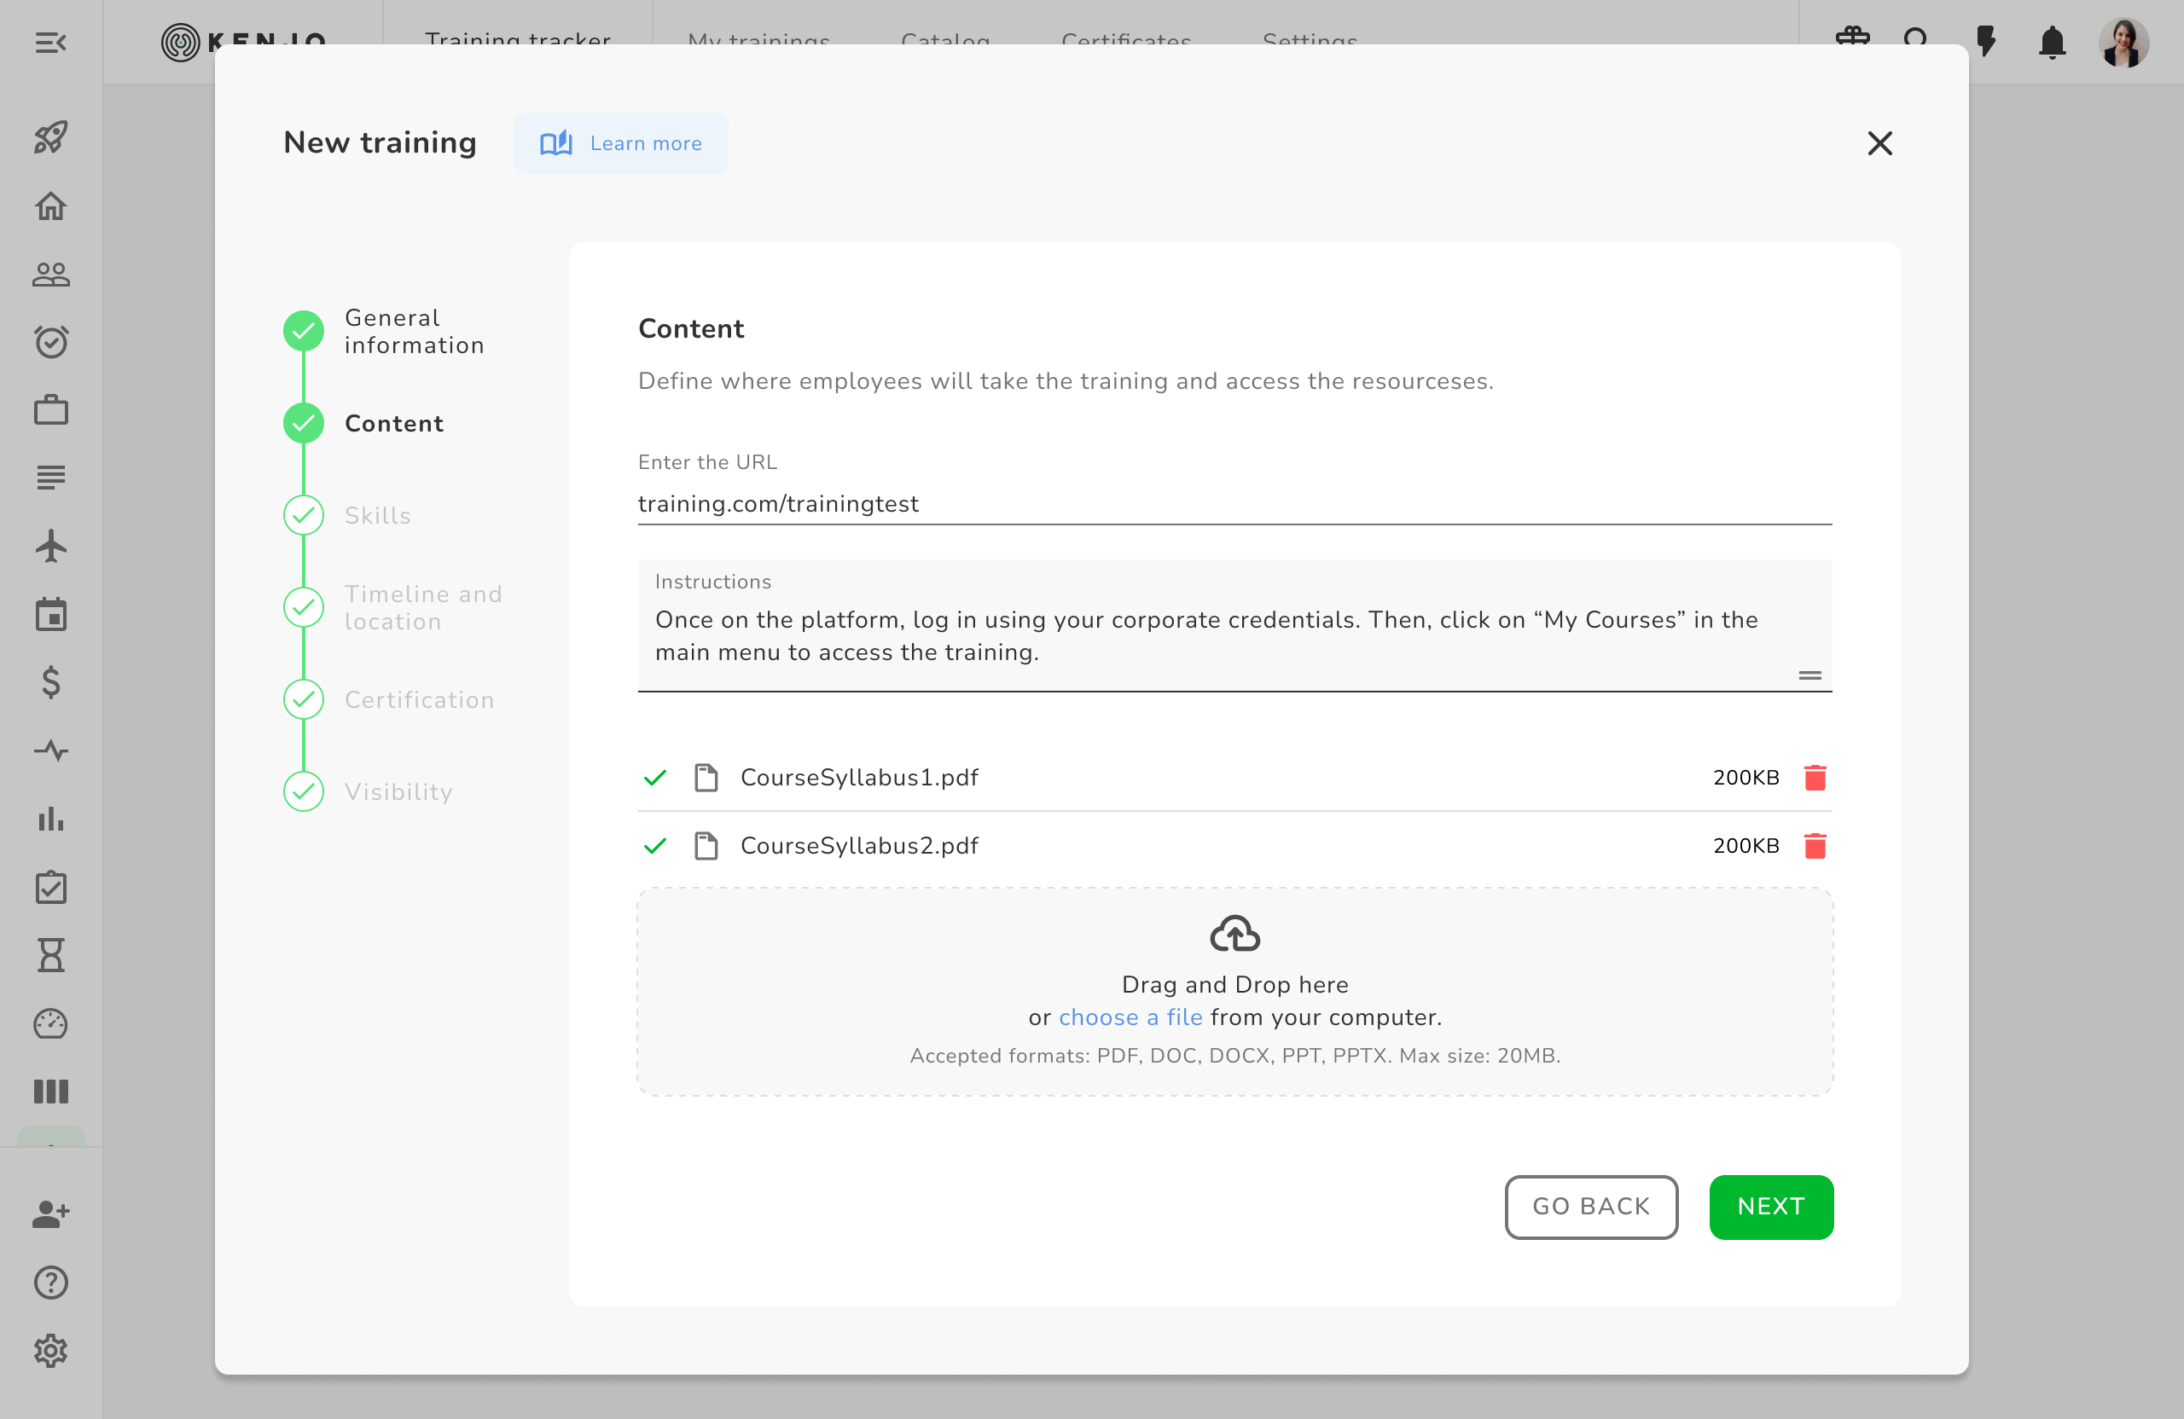Delete CourseSyllabus1.pdf with trash icon
Viewport: 2184px width, 1419px height.
click(1815, 778)
